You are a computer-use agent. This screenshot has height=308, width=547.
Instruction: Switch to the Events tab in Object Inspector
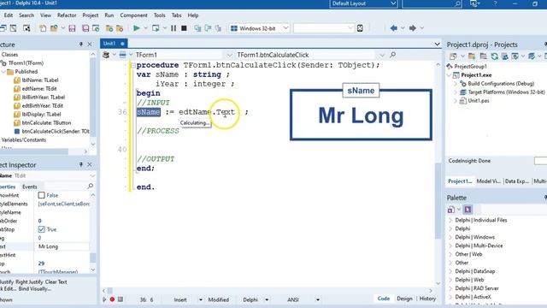pyautogui.click(x=30, y=187)
